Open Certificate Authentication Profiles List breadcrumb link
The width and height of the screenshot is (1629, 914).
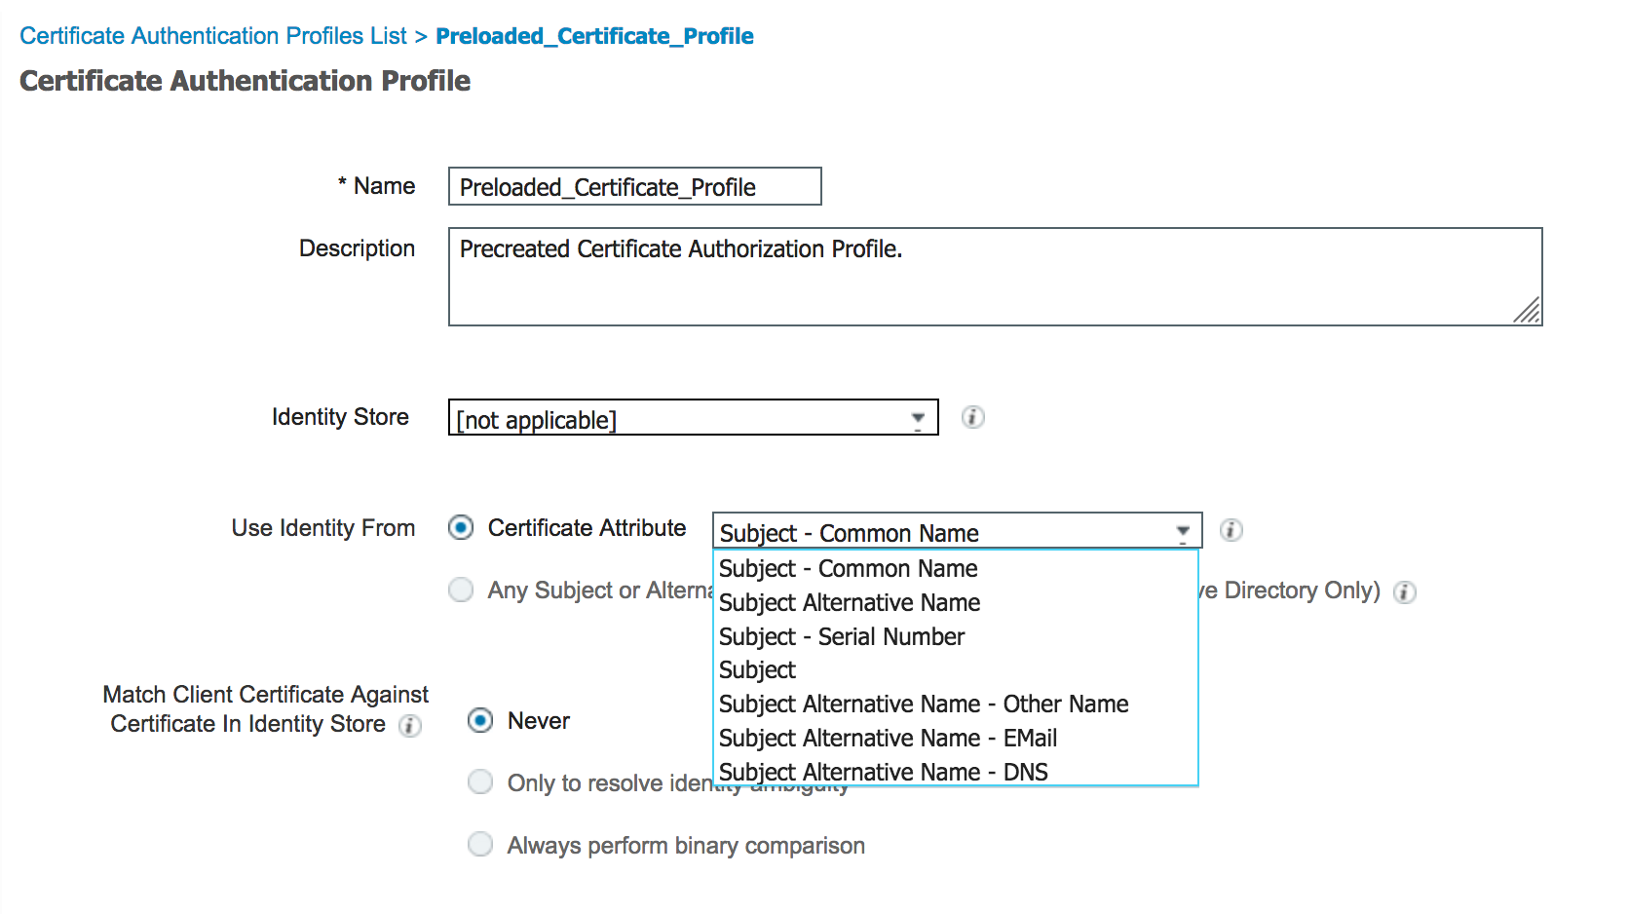(213, 36)
